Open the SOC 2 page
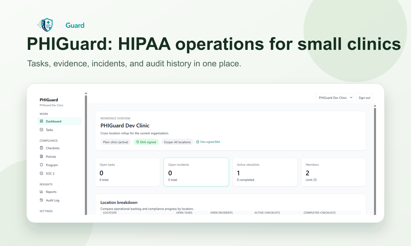This screenshot has width=411, height=246. [59, 173]
